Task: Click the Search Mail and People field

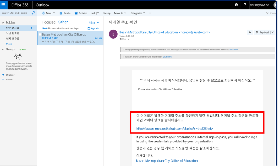Action: 15,13
